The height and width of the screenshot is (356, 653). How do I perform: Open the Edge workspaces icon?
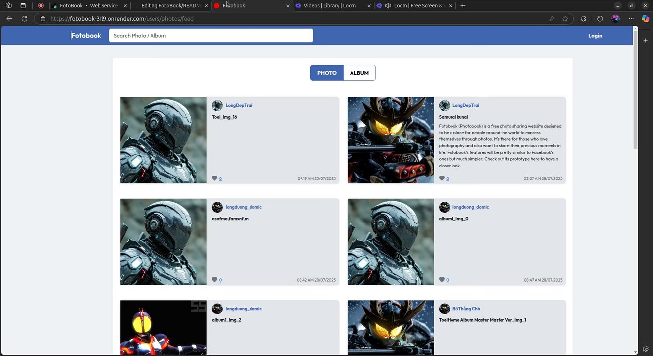pos(8,6)
